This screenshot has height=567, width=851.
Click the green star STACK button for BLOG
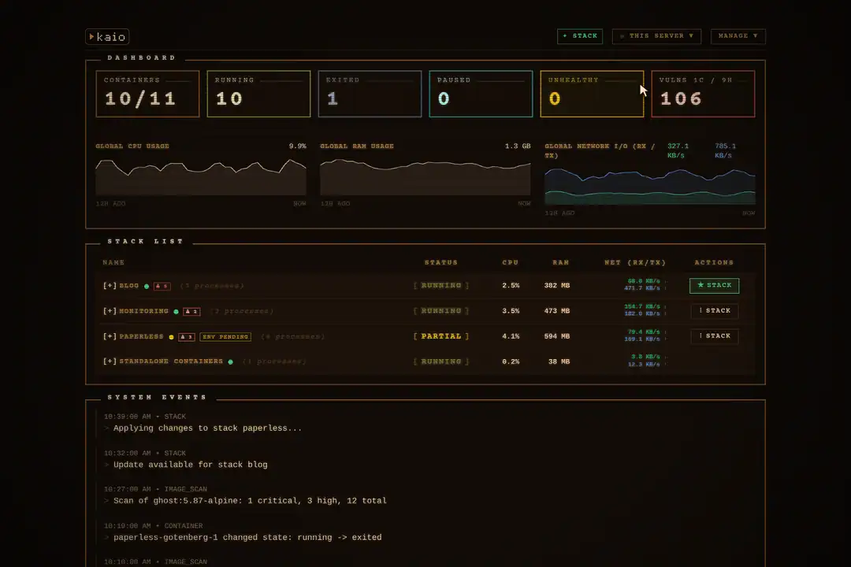[x=714, y=285]
